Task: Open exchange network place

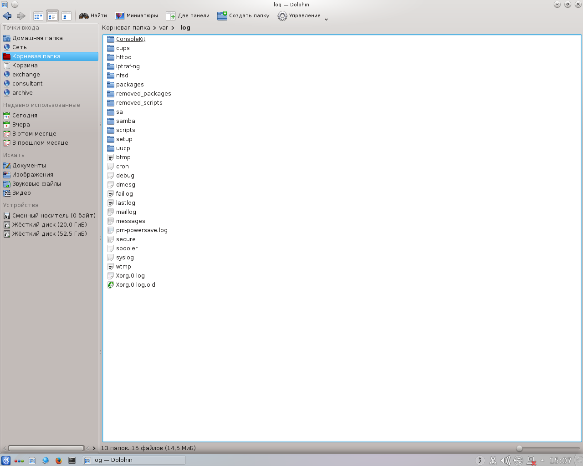Action: pyautogui.click(x=50, y=75)
